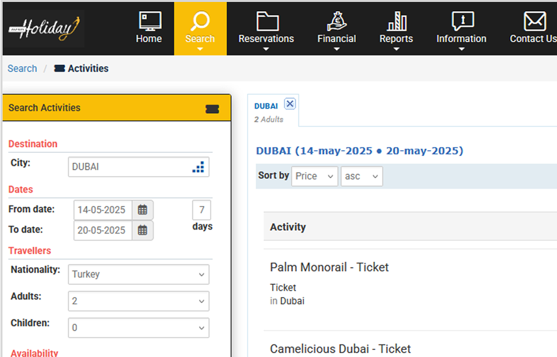The height and width of the screenshot is (357, 557).
Task: Open the Reports bar chart icon
Action: (396, 21)
